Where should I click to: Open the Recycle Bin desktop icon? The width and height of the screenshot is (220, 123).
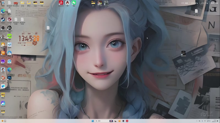(3, 3)
